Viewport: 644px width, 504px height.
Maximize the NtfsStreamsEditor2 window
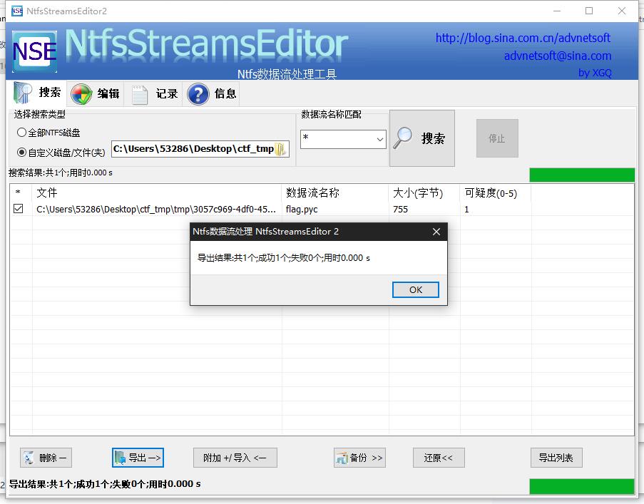pyautogui.click(x=589, y=11)
